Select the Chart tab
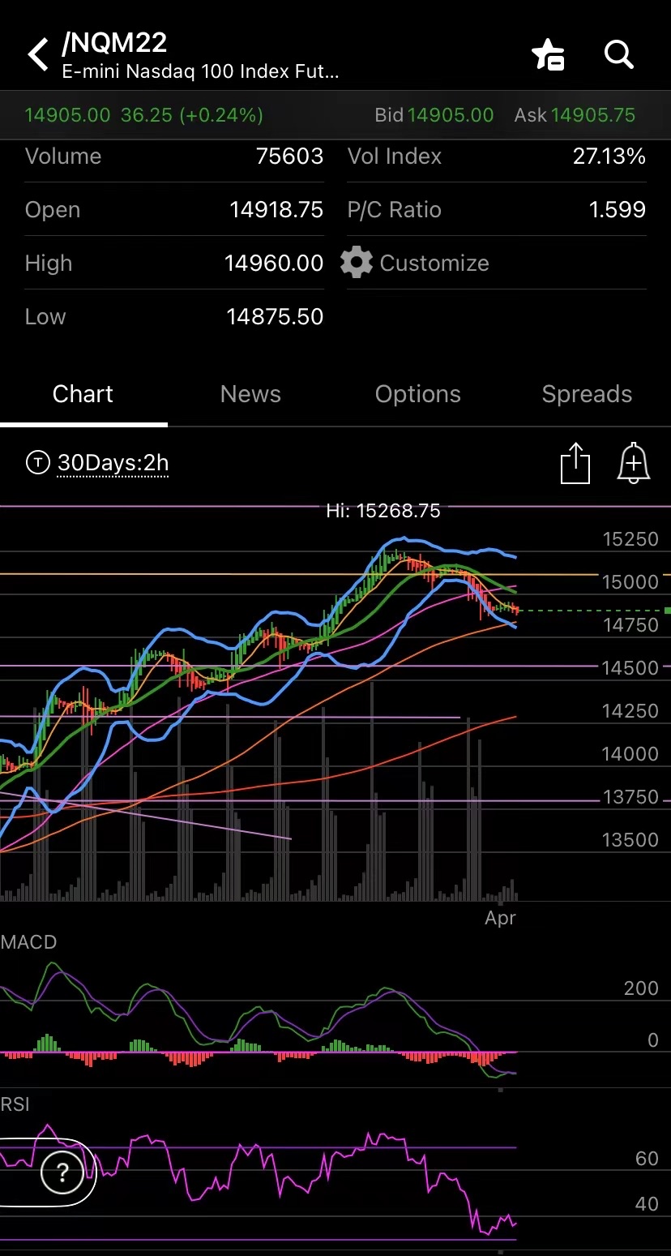The image size is (671, 1256). [83, 394]
